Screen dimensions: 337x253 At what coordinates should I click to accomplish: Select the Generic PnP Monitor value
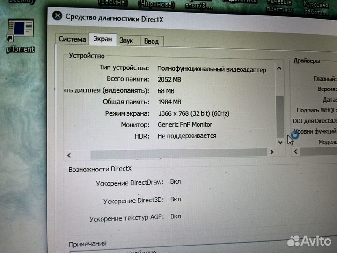coord(185,125)
